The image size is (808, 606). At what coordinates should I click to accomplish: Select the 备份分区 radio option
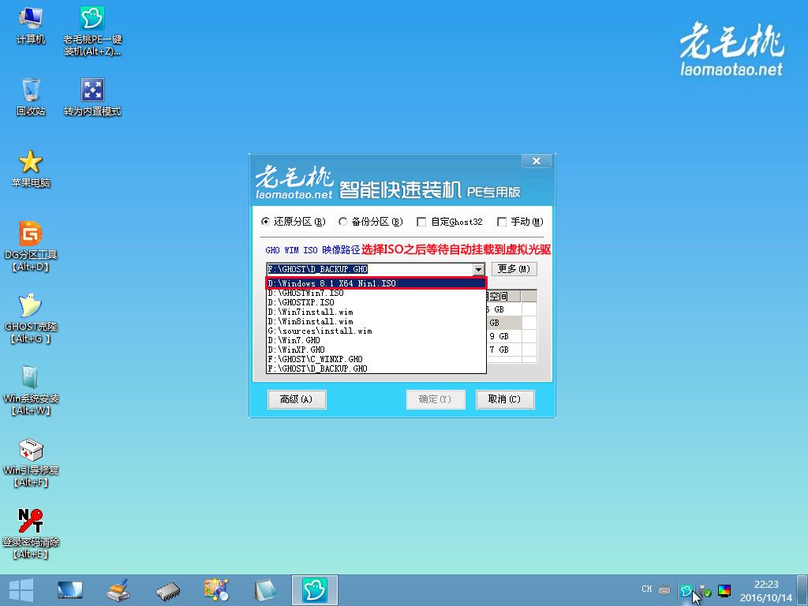coord(343,222)
